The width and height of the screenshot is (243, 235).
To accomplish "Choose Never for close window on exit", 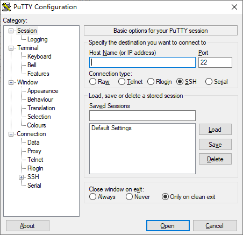I will pyautogui.click(x=129, y=197).
